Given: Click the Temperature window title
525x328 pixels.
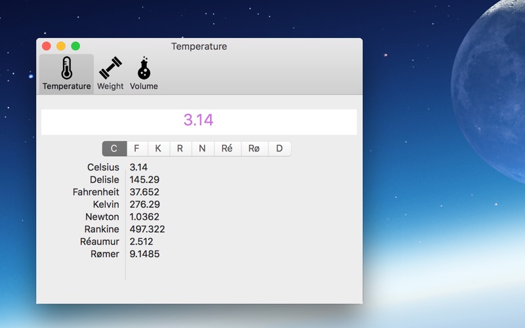Looking at the screenshot, I should click(199, 46).
